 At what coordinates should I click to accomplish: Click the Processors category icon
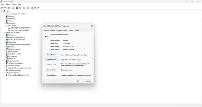tap(7, 59)
